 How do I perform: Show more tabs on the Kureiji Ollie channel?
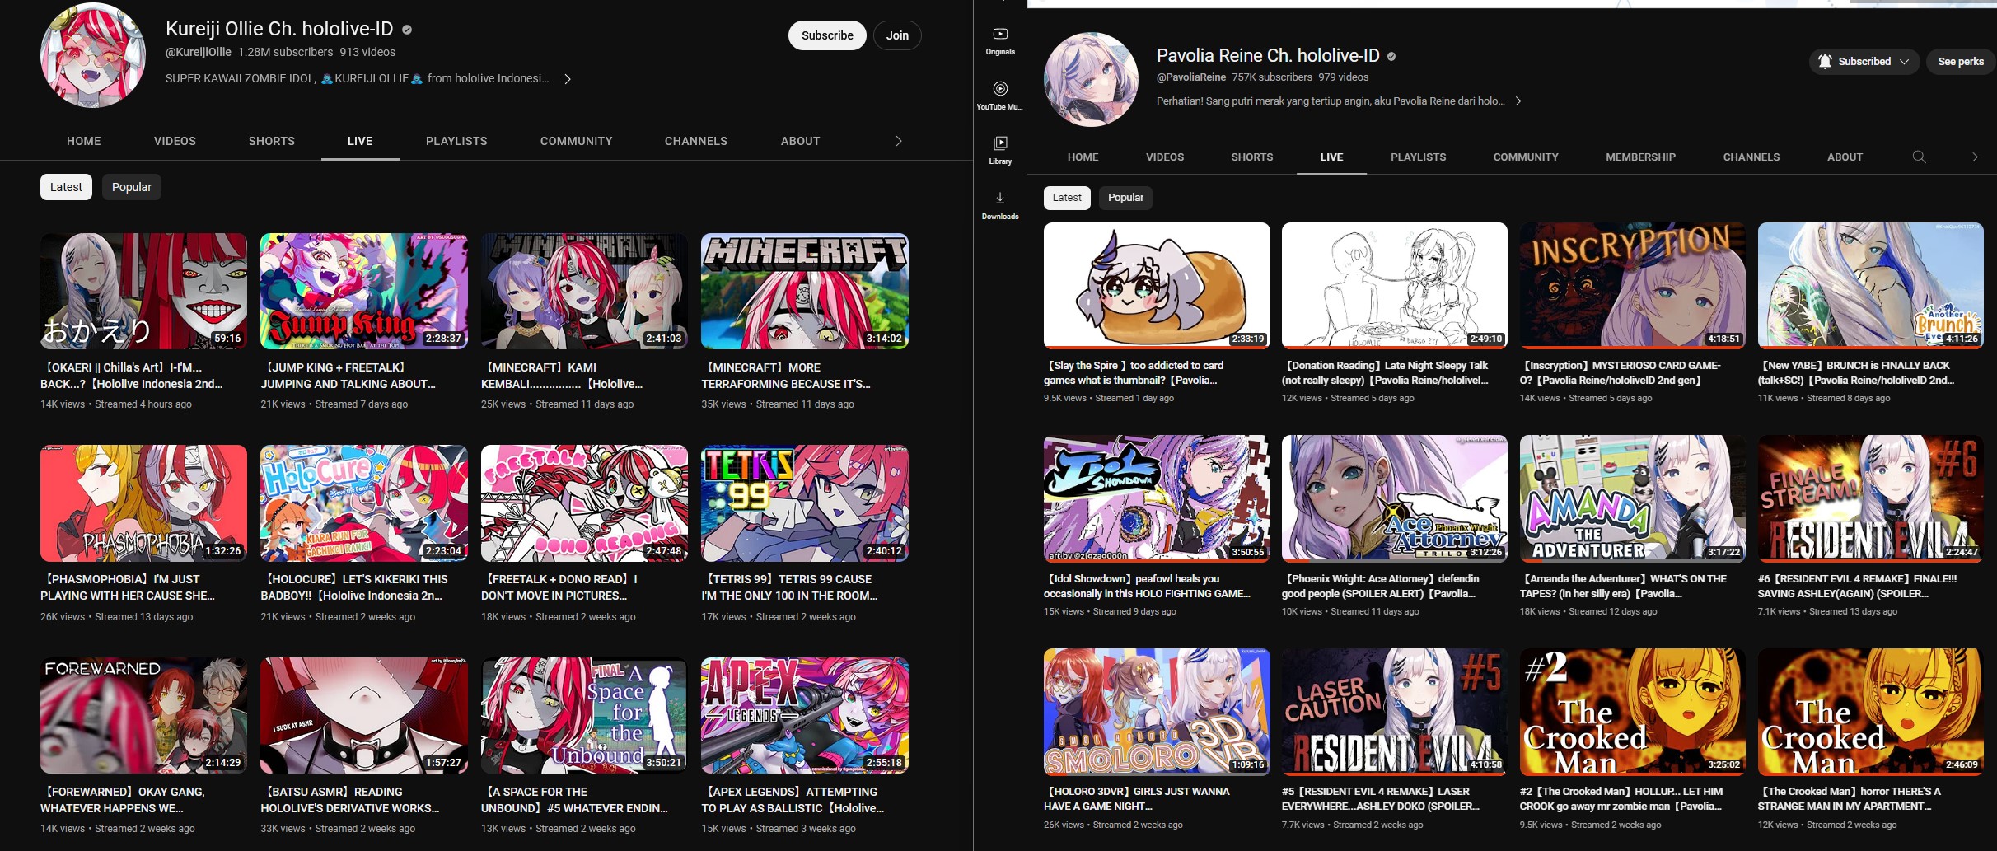[x=898, y=141]
